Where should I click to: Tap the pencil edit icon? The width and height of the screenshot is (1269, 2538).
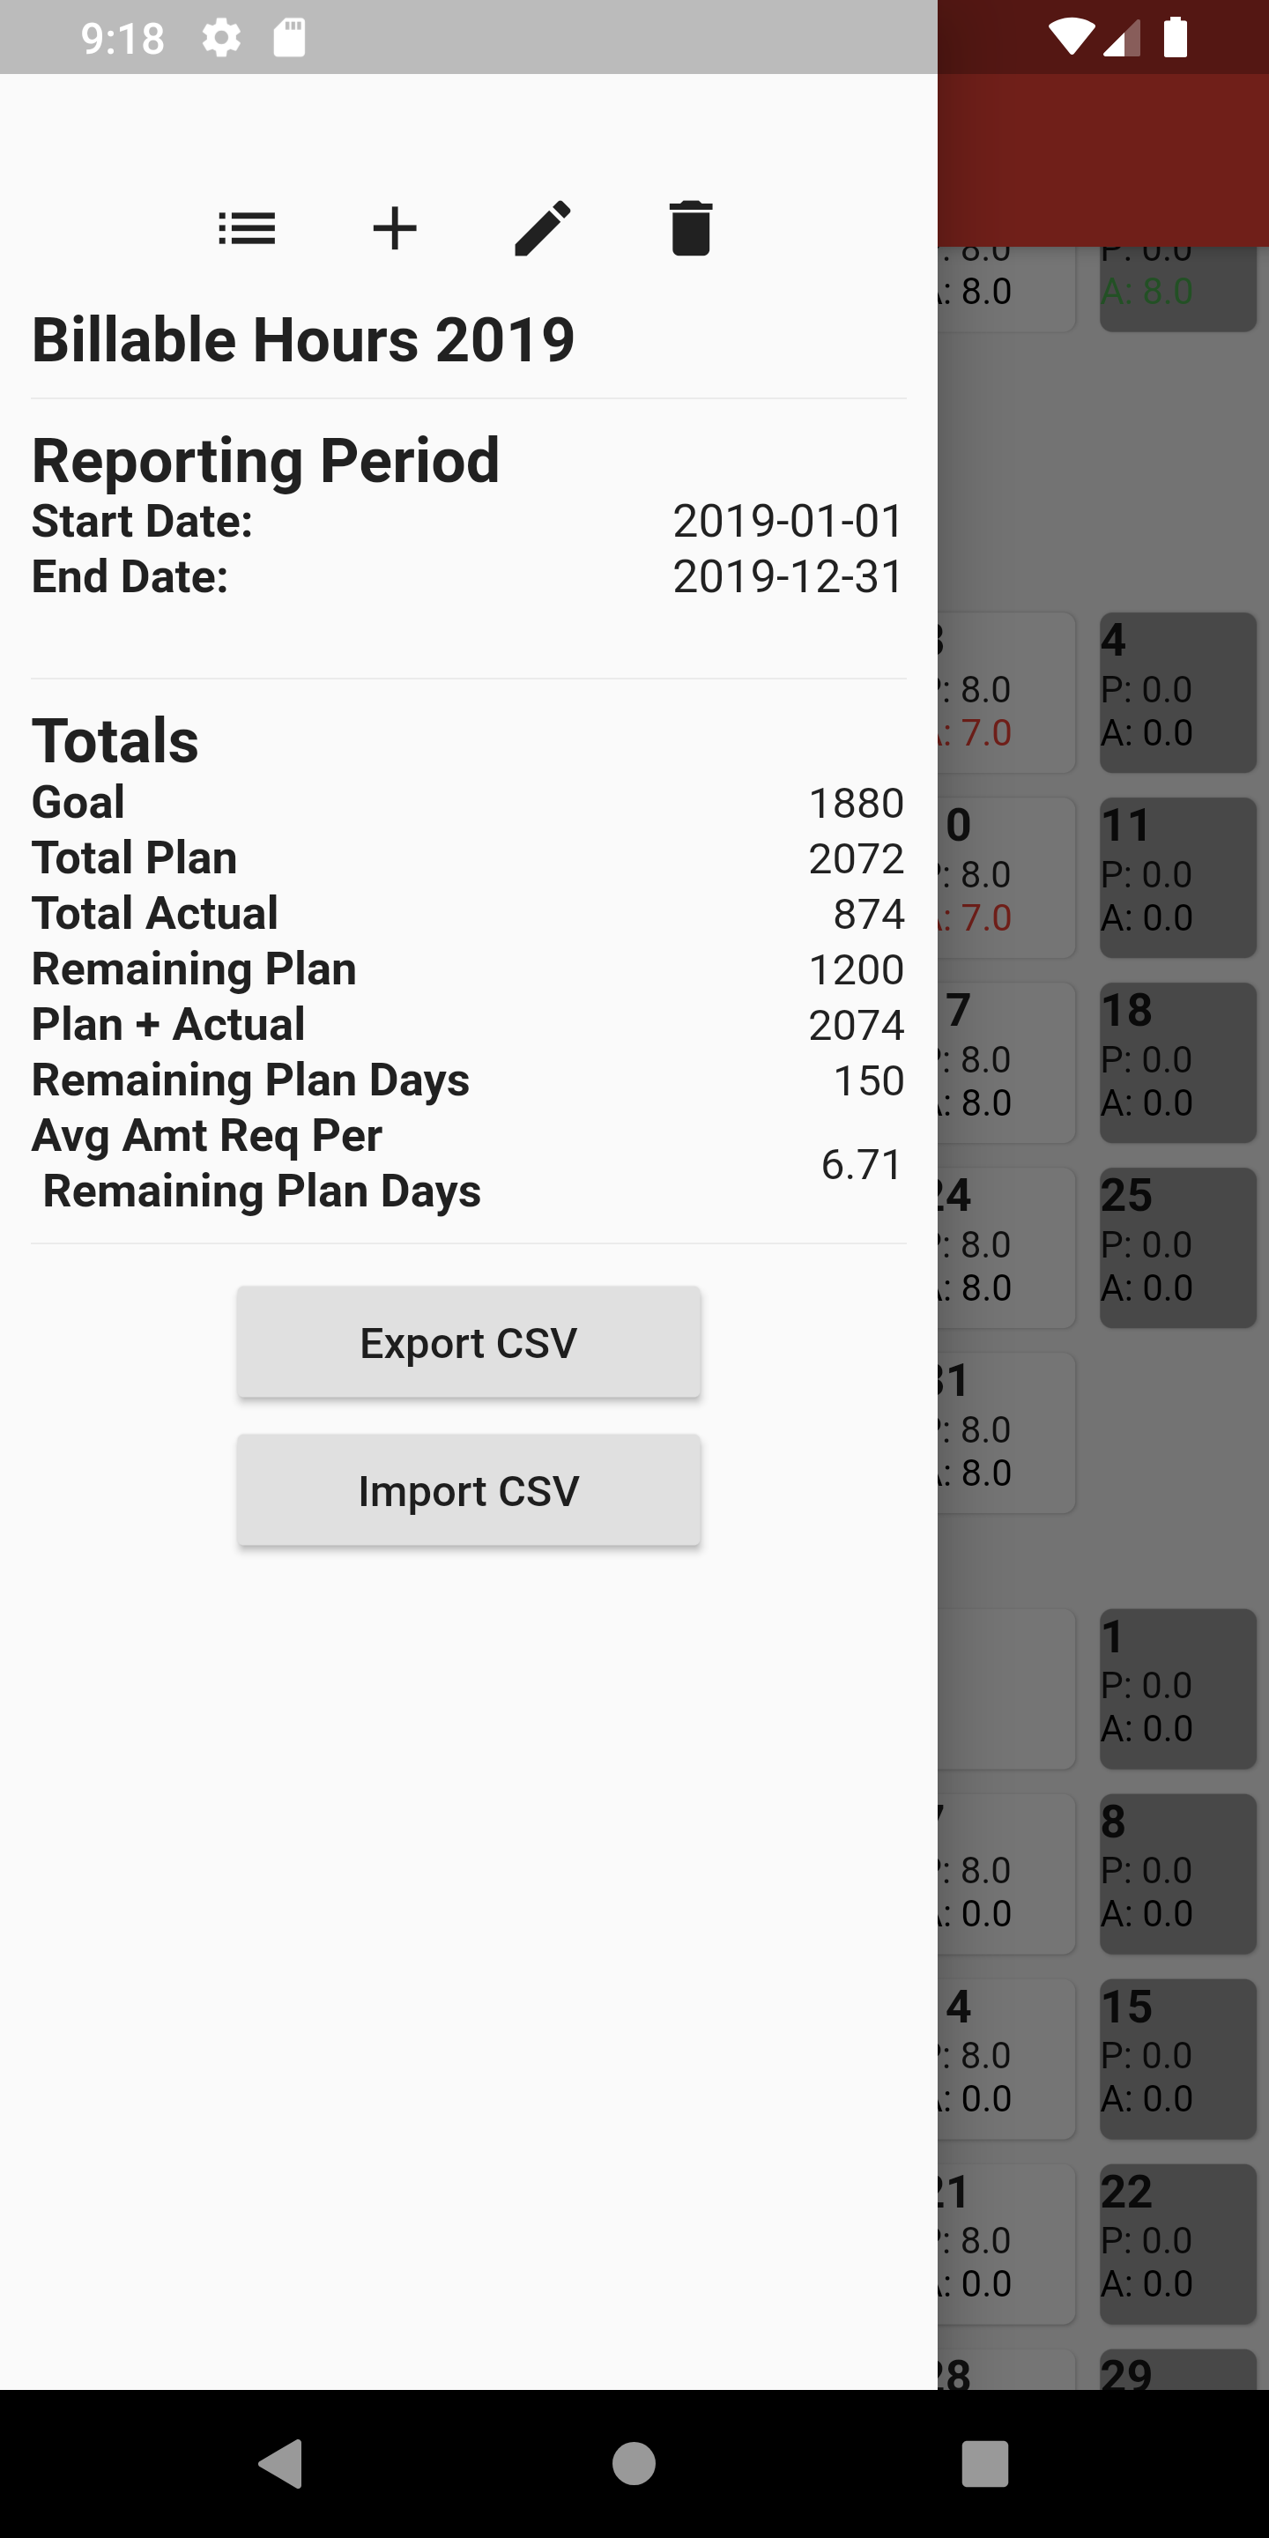(x=543, y=228)
